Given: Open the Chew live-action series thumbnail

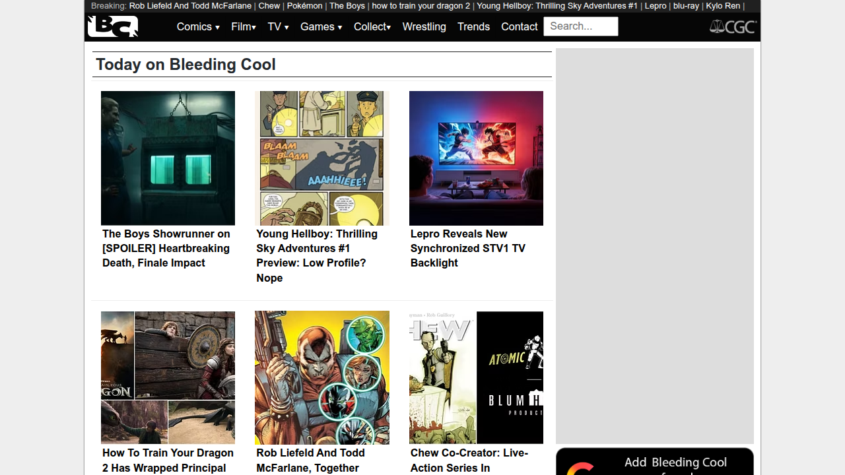Looking at the screenshot, I should coord(476,377).
